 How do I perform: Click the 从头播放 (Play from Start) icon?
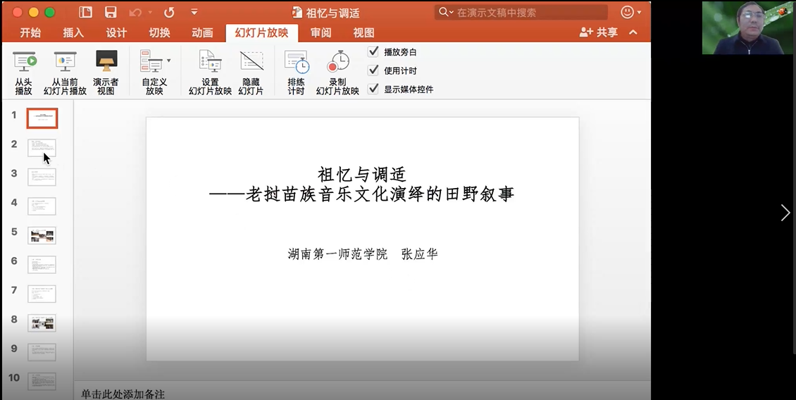(x=24, y=63)
